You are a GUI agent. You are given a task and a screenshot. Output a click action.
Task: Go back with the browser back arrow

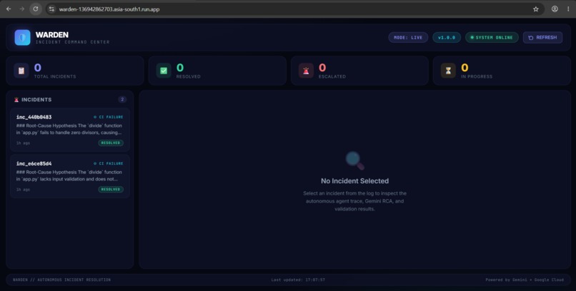tap(9, 9)
